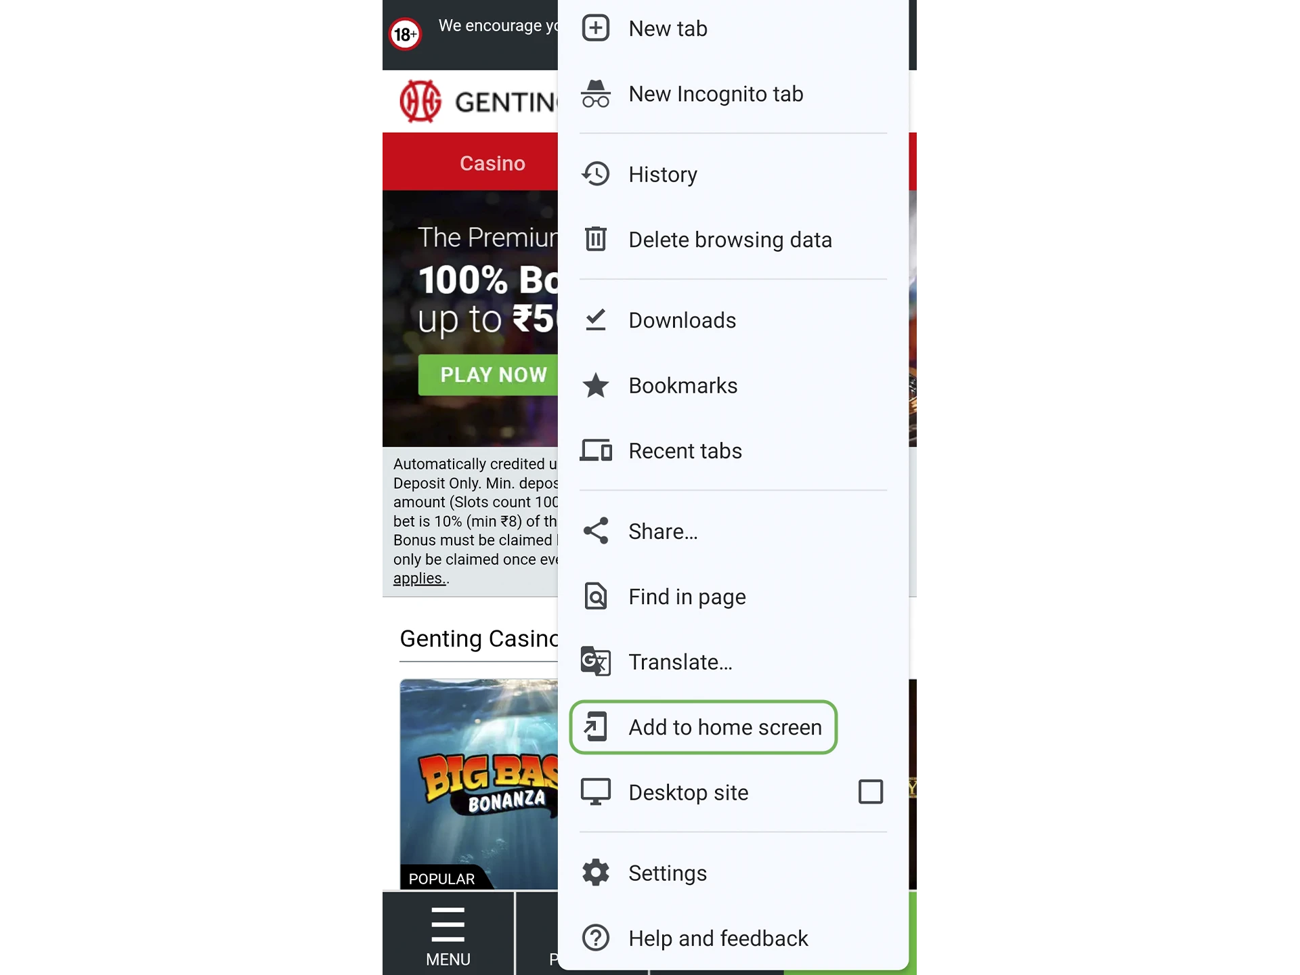Screen dimensions: 1300x975
Task: Click the Bookmarks star icon
Action: 596,385
